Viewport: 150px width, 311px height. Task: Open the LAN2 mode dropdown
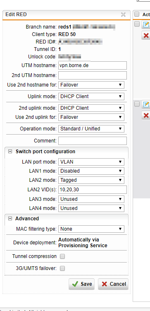coord(91,180)
